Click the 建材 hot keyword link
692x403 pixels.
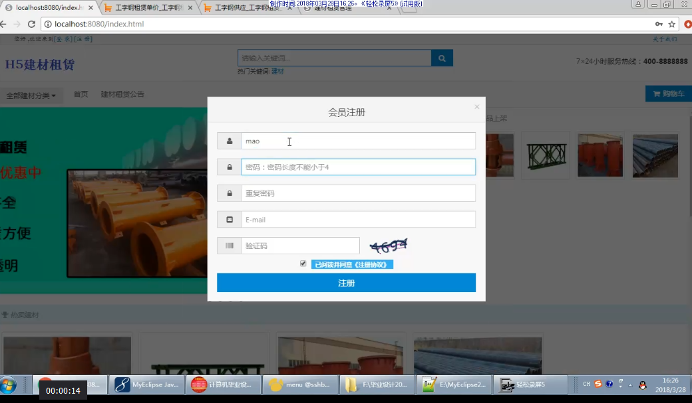coord(277,71)
